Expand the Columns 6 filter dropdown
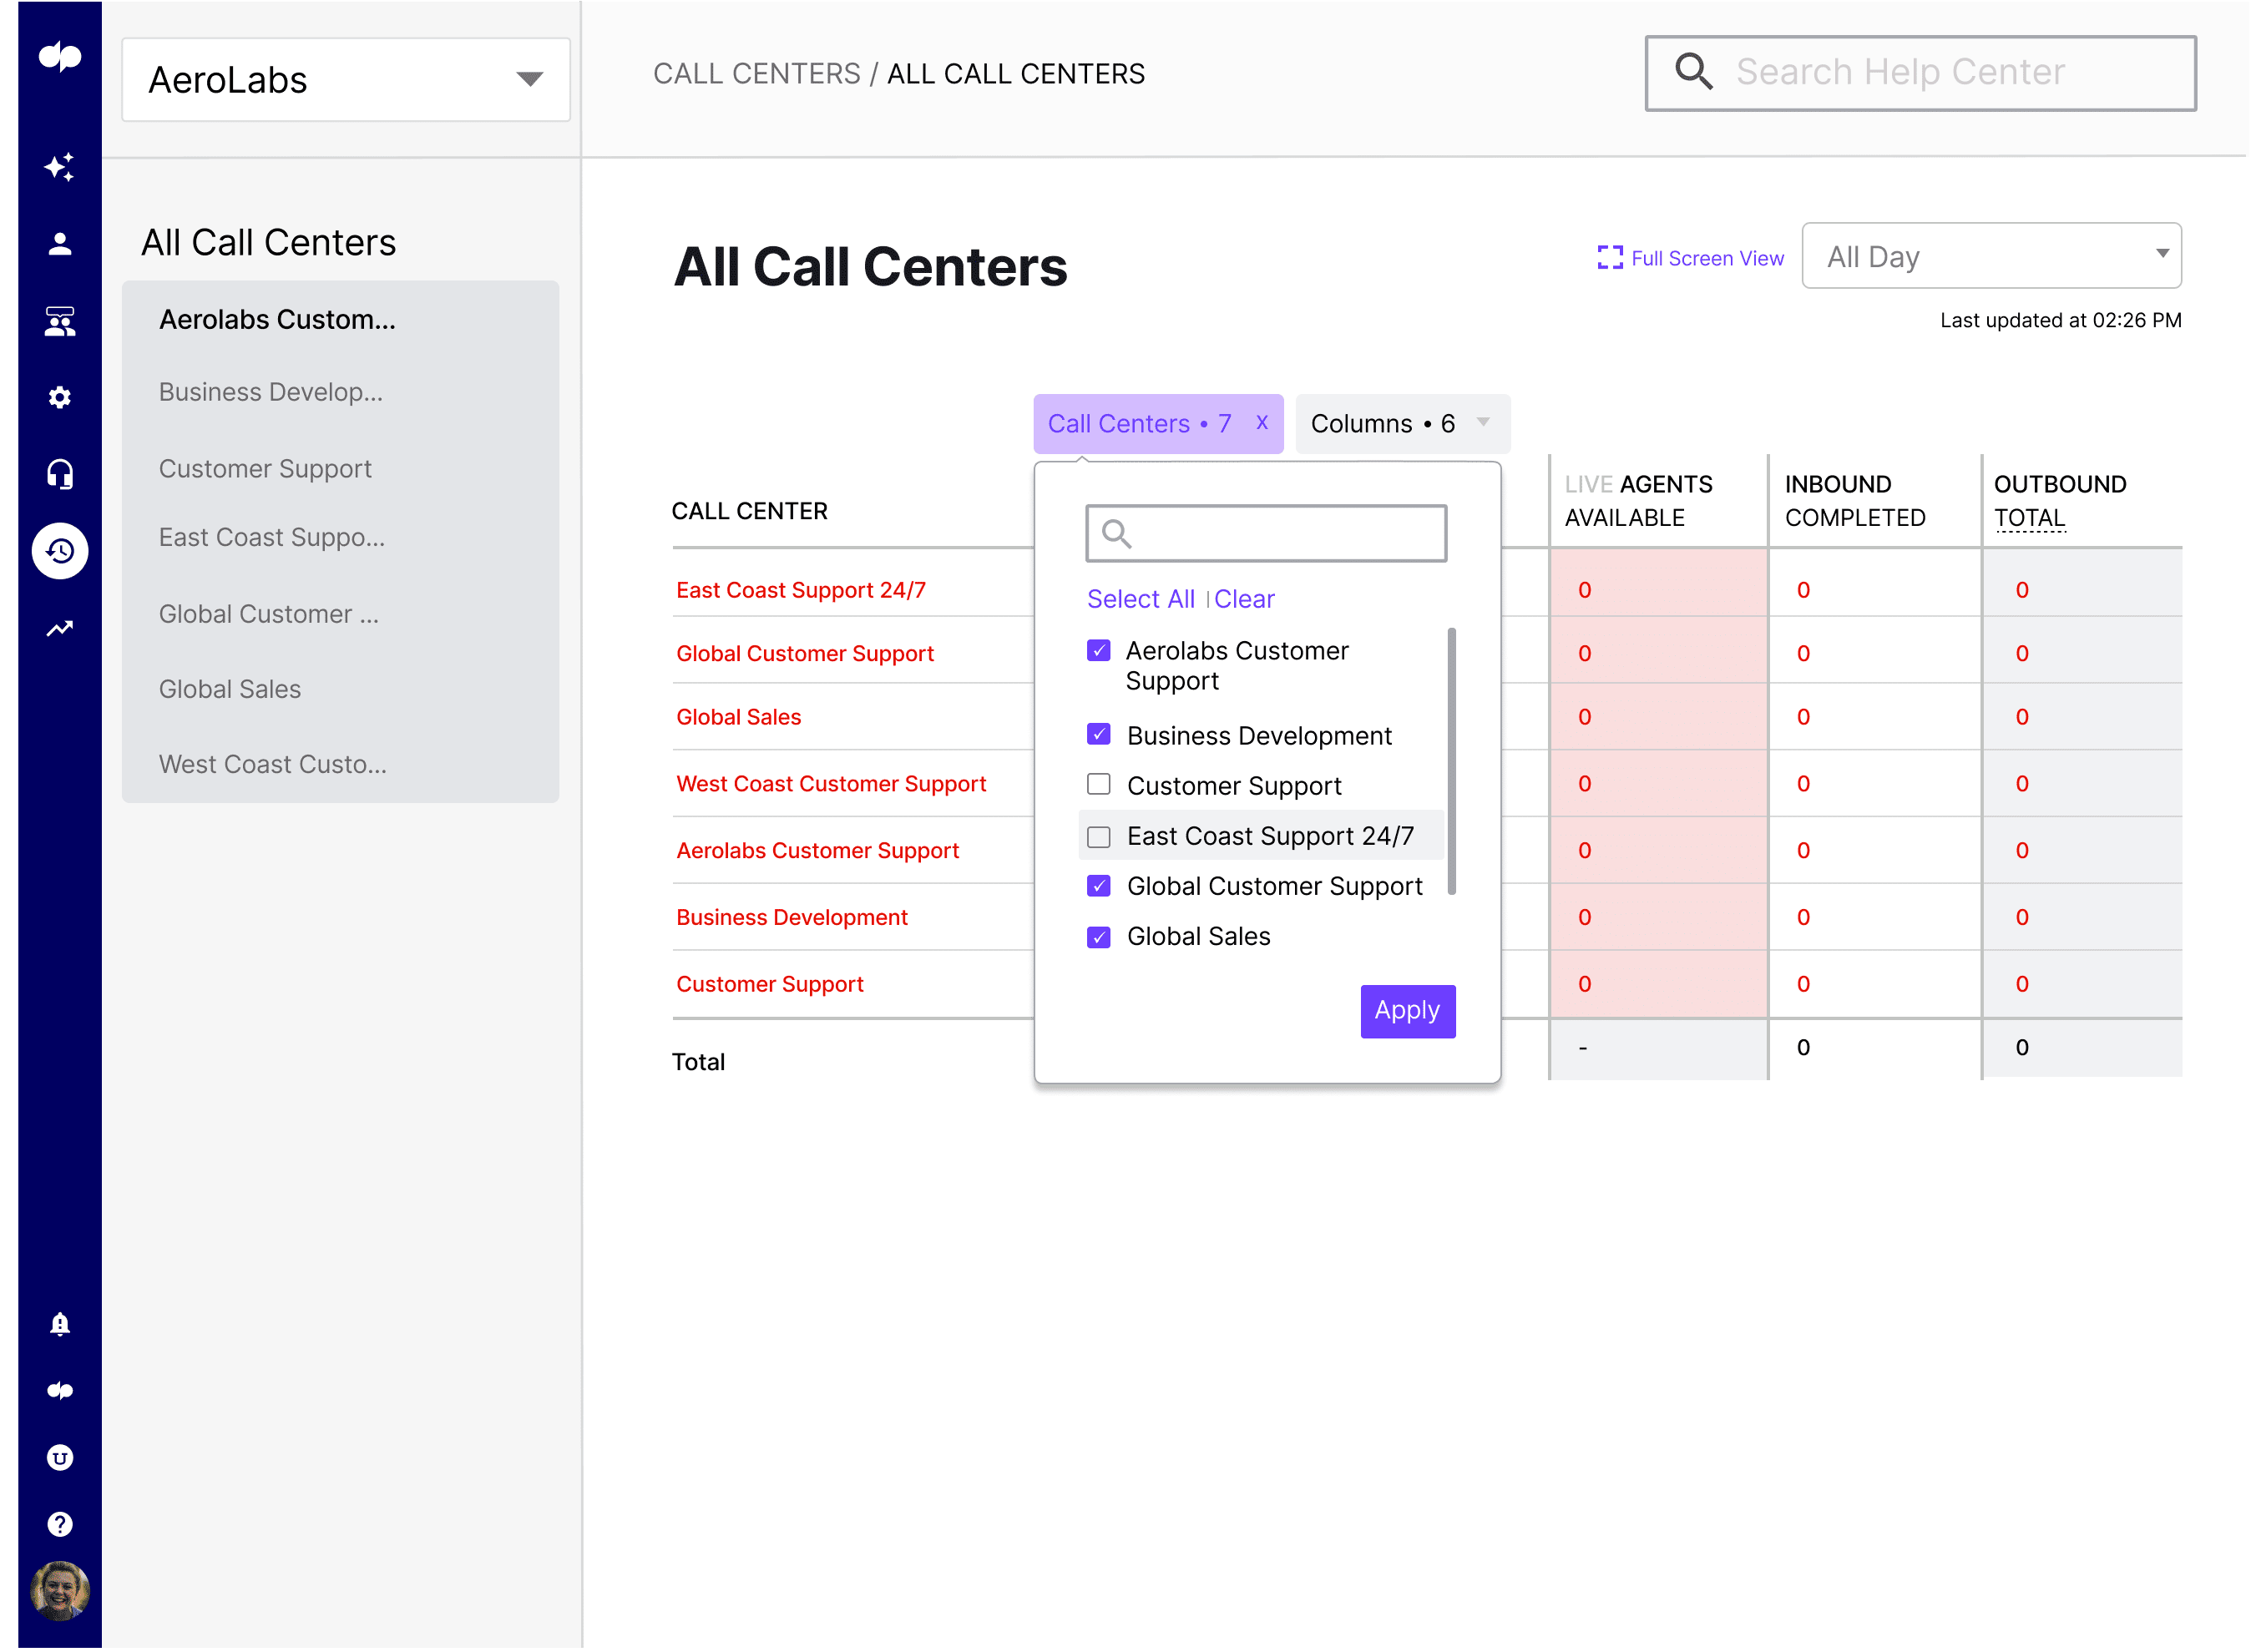2251x1652 pixels. (1401, 423)
